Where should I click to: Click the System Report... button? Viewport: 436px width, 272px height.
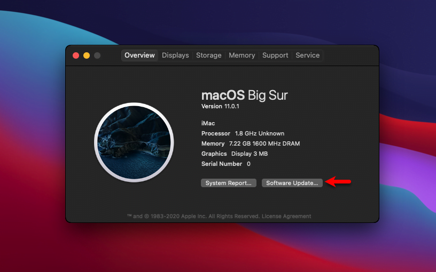point(229,183)
